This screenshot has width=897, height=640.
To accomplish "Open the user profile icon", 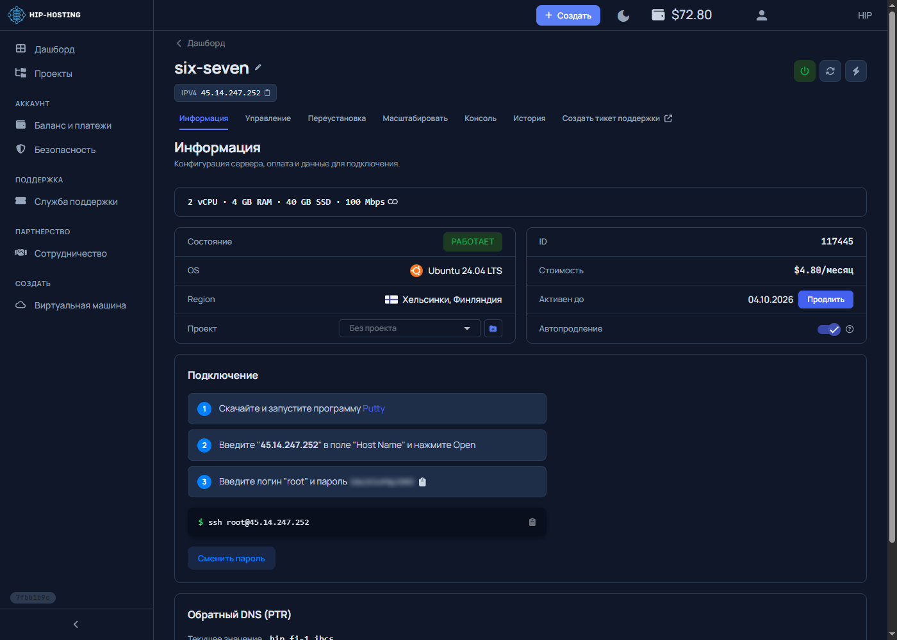I will [x=761, y=15].
